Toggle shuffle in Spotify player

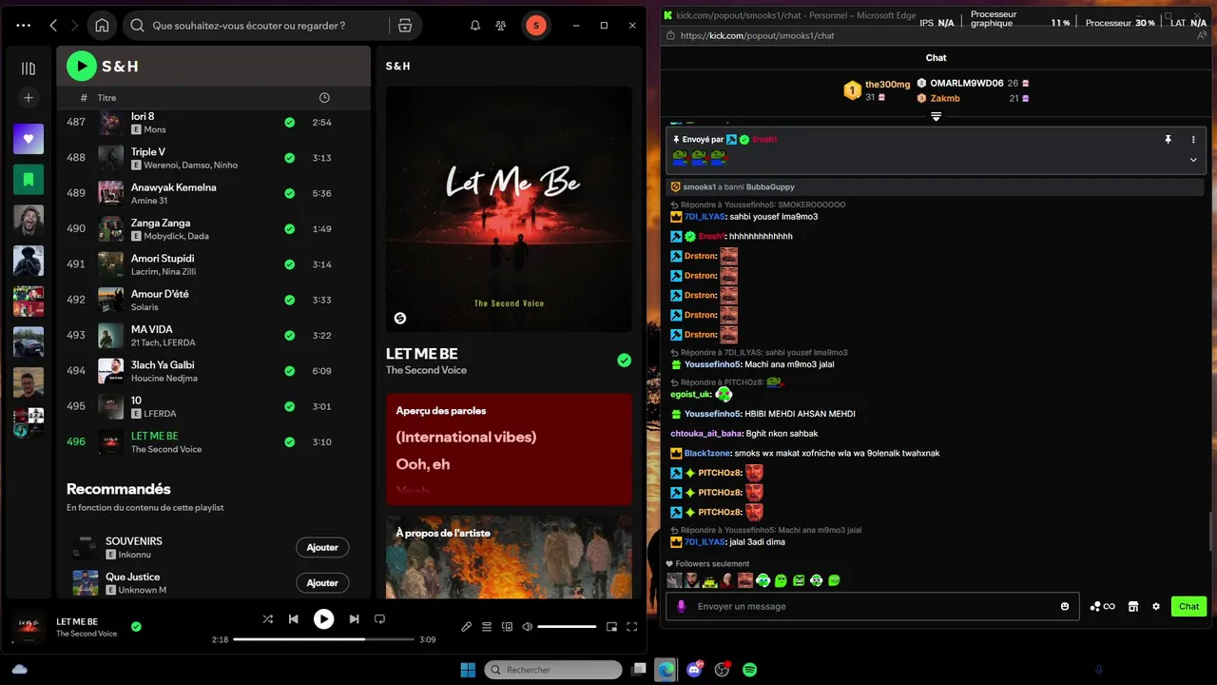tap(268, 619)
